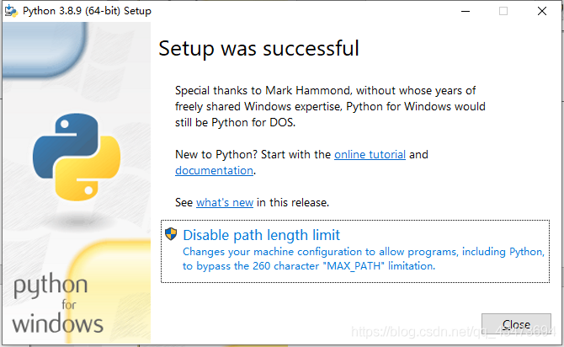The width and height of the screenshot is (564, 347).
Task: Click the MAX_PATH limitation description text
Action: [364, 259]
